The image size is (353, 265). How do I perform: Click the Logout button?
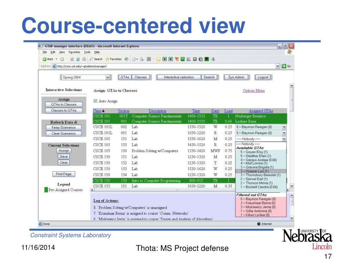tap(263, 77)
